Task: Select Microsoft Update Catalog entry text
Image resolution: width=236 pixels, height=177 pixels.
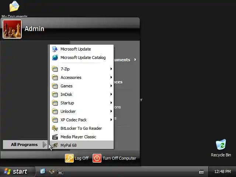Action: pyautogui.click(x=83, y=58)
